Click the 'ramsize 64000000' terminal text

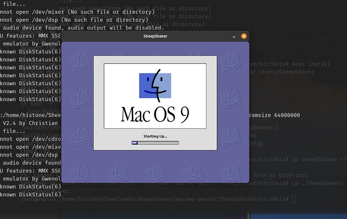click(275, 115)
